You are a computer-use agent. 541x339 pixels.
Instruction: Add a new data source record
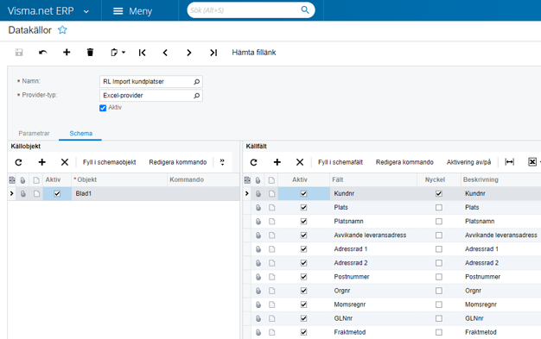click(x=67, y=53)
